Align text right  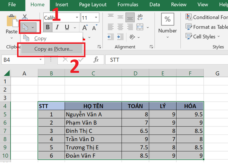point(130,27)
